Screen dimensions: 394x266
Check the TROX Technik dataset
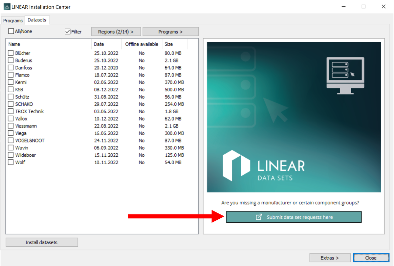[x=11, y=111]
